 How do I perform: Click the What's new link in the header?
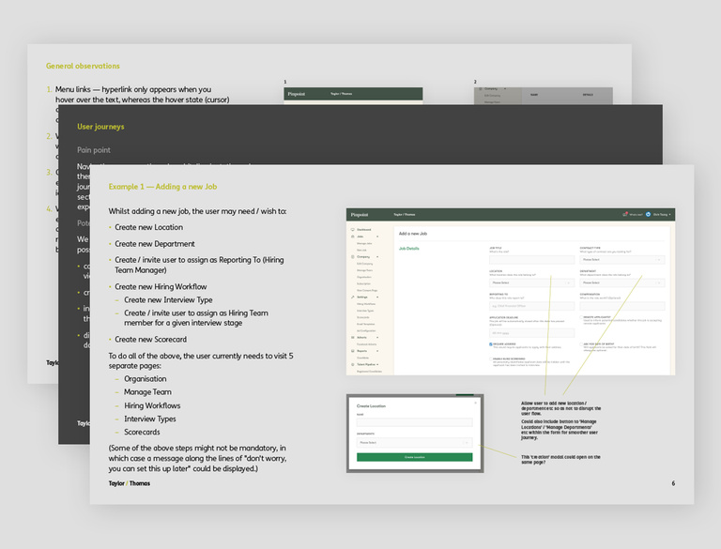tap(636, 215)
